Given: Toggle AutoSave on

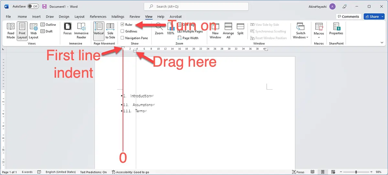Looking at the screenshot, I should point(33,6).
